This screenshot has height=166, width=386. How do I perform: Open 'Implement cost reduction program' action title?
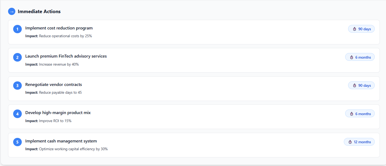(x=59, y=28)
